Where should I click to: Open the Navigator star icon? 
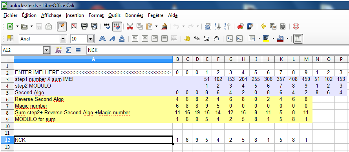263,27
